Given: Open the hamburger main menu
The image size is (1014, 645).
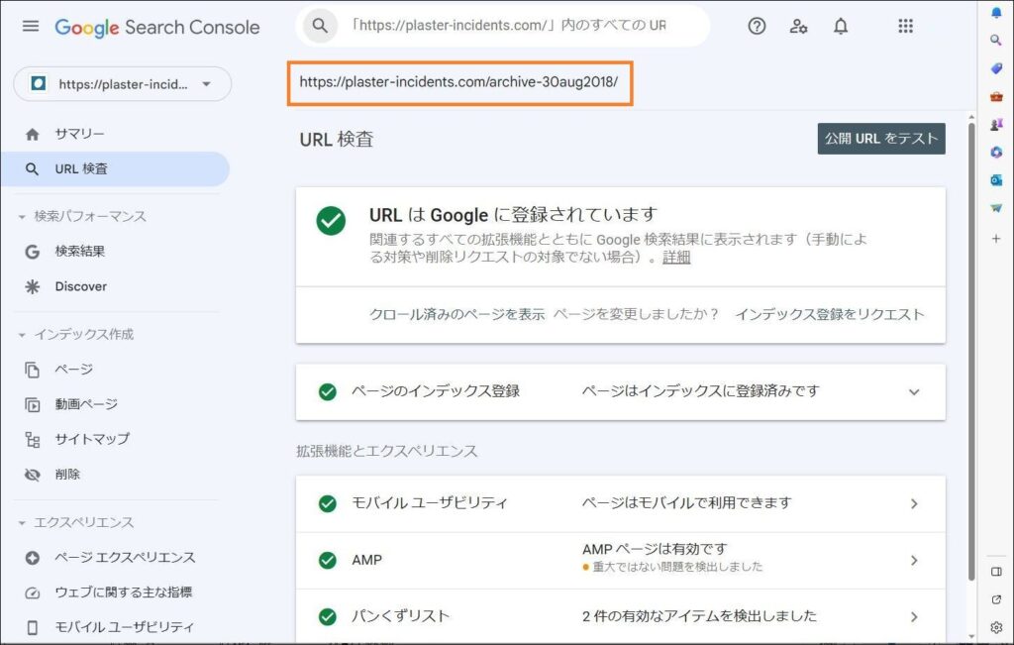Looking at the screenshot, I should [31, 26].
